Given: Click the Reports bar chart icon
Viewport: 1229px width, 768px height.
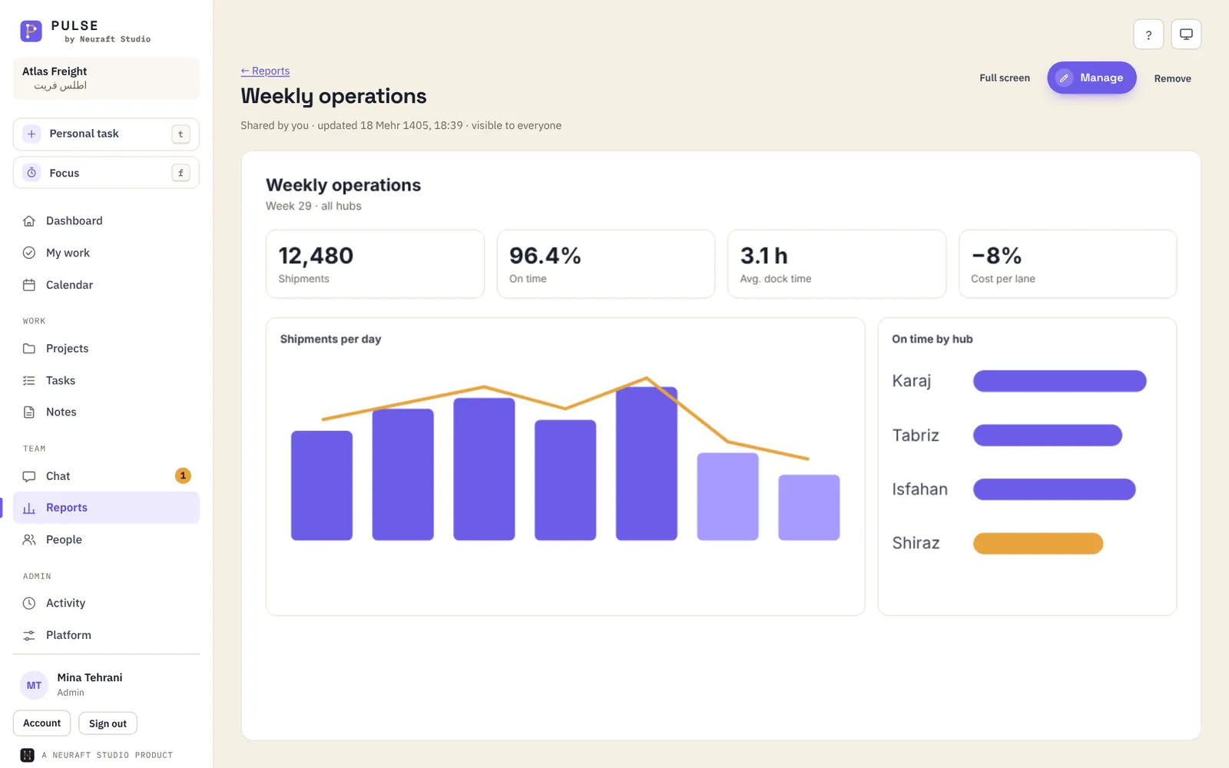Looking at the screenshot, I should click(29, 508).
